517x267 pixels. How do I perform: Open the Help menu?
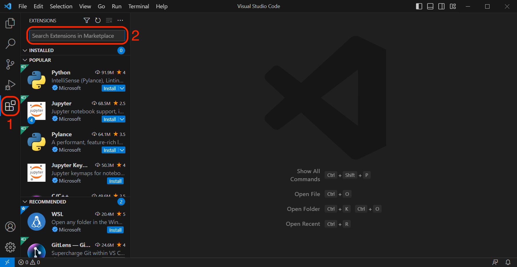[161, 6]
